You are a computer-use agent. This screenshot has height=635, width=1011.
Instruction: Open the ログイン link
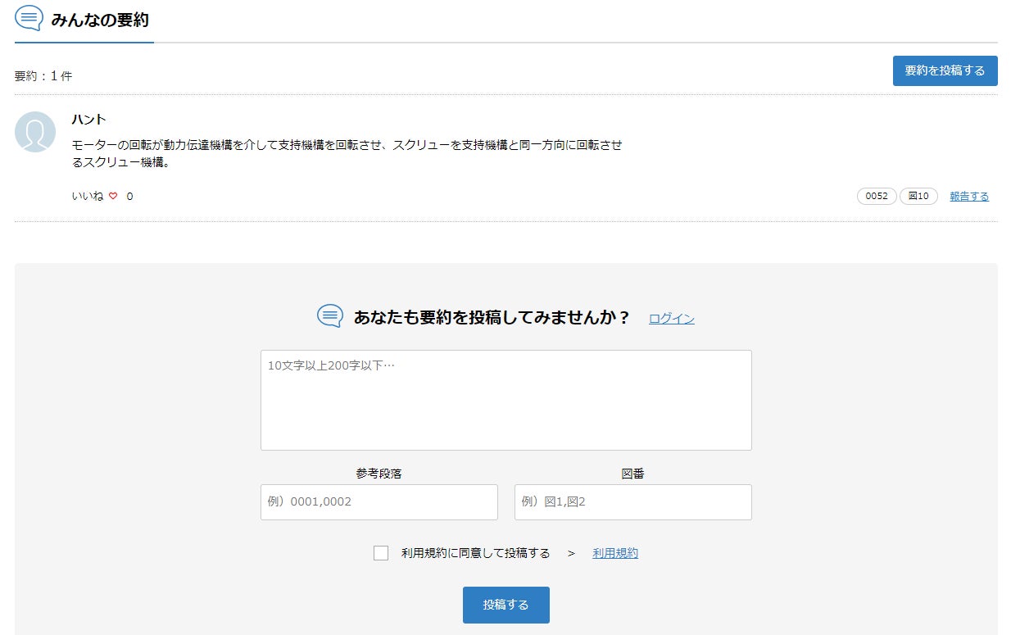672,319
